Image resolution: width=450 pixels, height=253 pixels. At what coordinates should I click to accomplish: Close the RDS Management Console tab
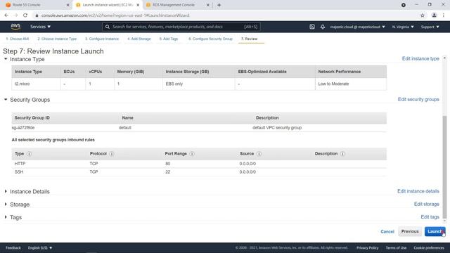point(208,5)
